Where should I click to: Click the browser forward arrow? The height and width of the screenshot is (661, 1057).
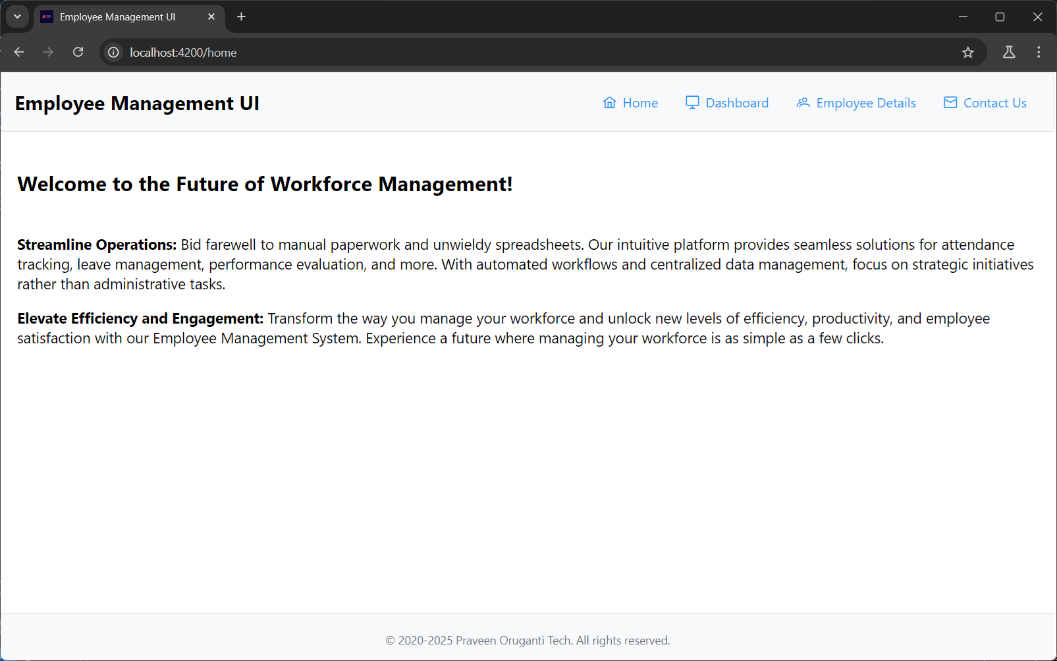pos(48,52)
